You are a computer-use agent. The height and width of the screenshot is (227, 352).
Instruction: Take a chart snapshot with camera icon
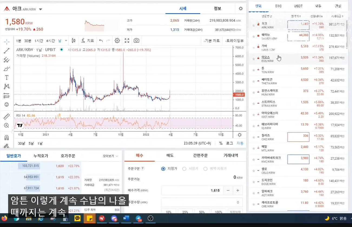pos(136,41)
